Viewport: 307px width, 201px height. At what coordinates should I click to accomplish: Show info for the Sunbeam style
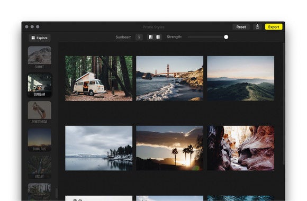[x=139, y=37]
